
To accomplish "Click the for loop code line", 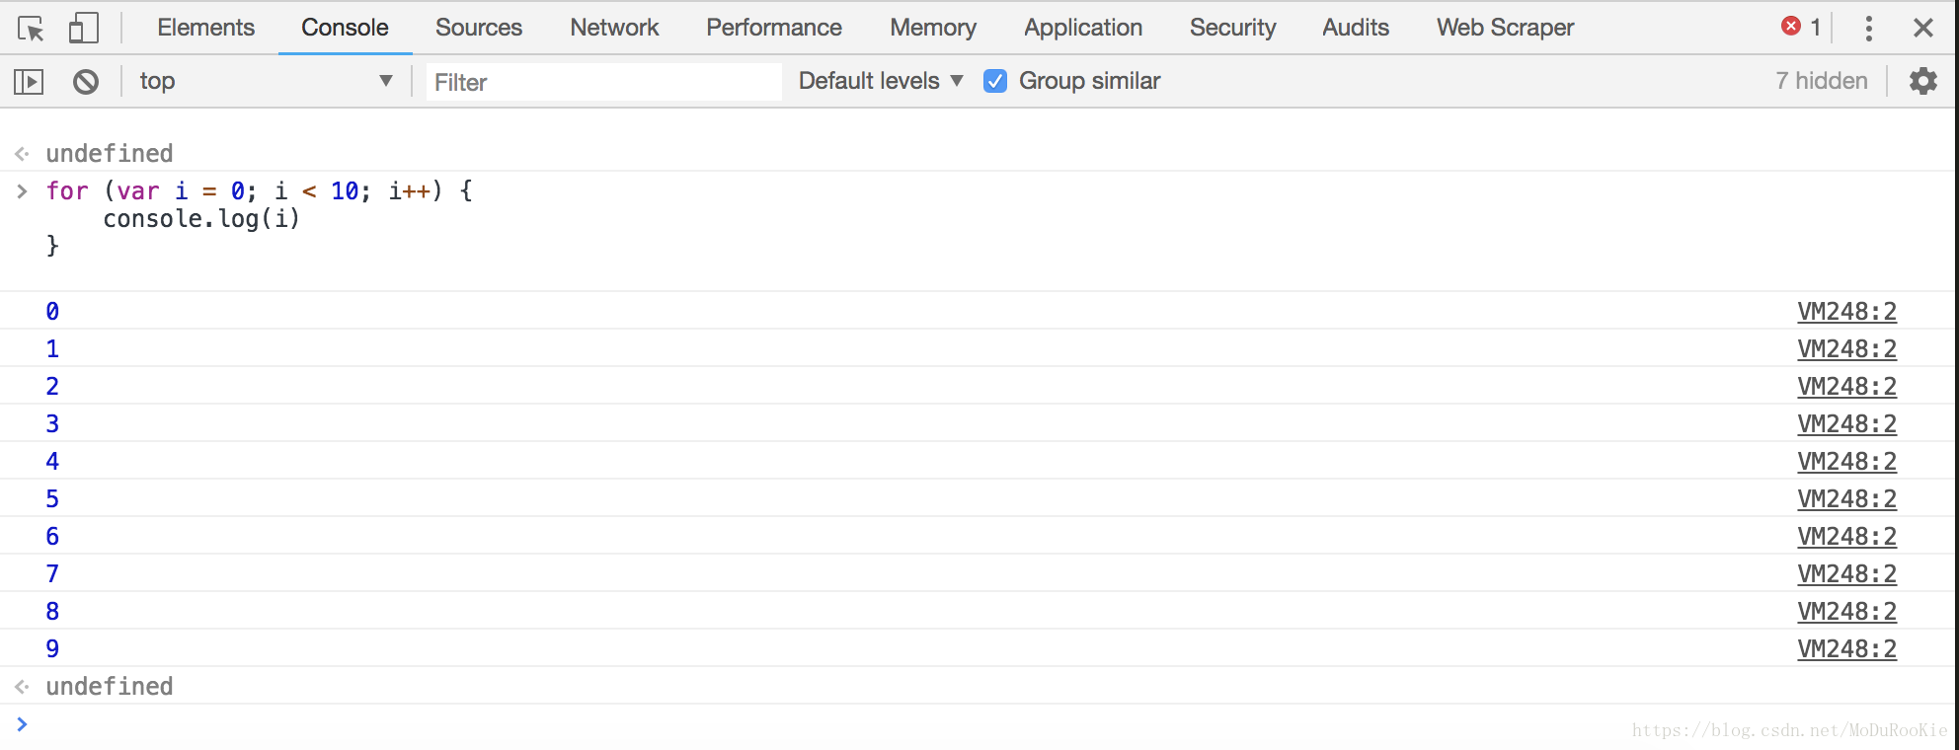I will tap(260, 190).
